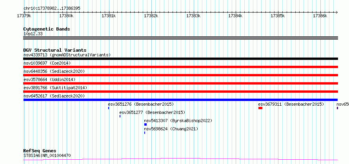The image size is (349, 164).
Task: Click the red esv3679311 variant marker
Action: 260,108
